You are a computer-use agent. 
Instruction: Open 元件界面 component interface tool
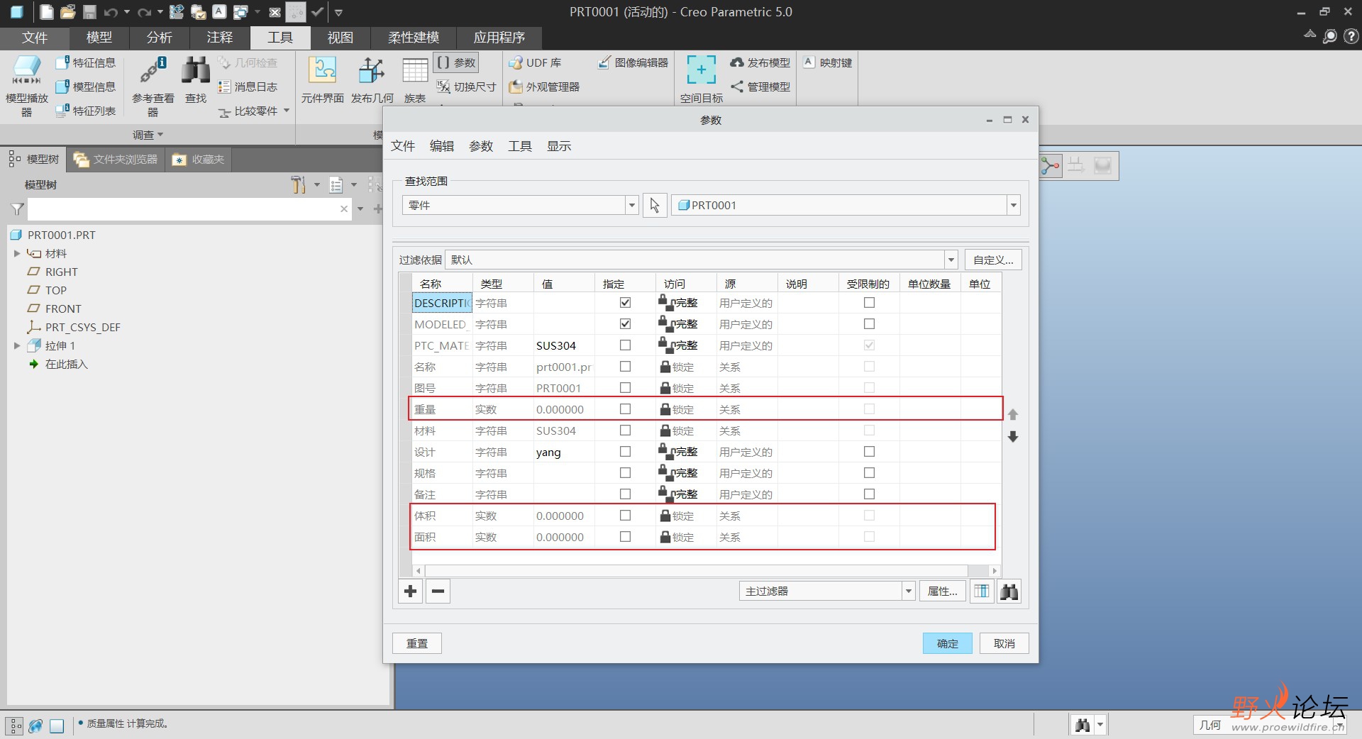322,79
